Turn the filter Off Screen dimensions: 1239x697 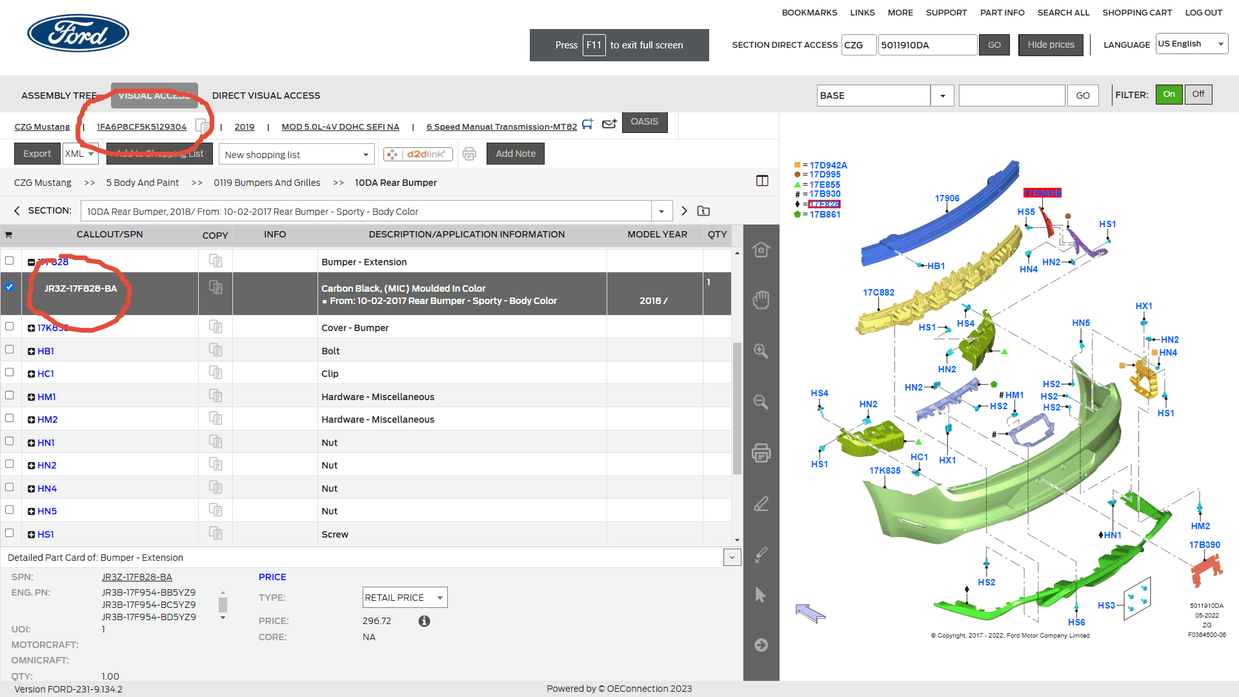pos(1198,94)
